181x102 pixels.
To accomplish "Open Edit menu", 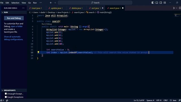I will (7, 3).
